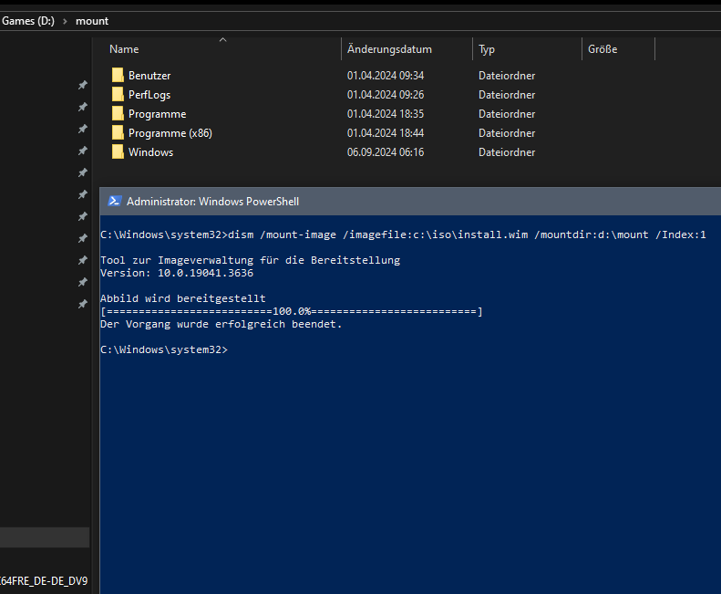Select the PerfLogs folder name
Image resolution: width=721 pixels, height=594 pixels.
(x=149, y=95)
